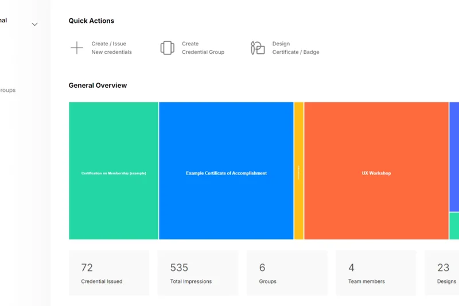
Task: Select the sidebar item label ending in 'nal'
Action: [3, 21]
